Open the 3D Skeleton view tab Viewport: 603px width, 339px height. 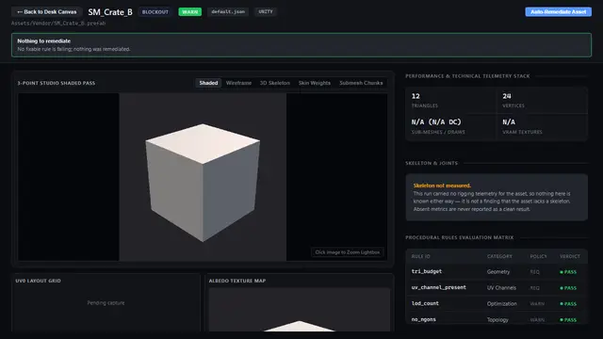tap(274, 83)
